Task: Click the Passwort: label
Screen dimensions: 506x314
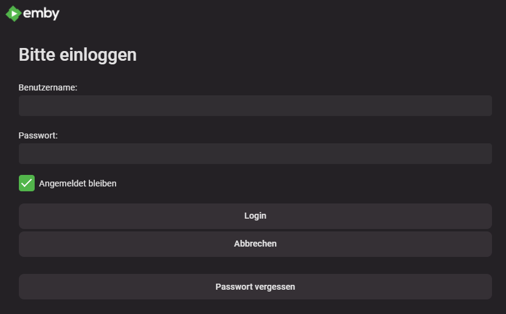Action: (x=38, y=135)
